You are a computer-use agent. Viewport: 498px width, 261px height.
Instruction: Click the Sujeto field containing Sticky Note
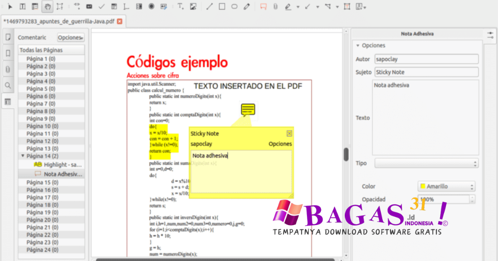click(x=427, y=72)
